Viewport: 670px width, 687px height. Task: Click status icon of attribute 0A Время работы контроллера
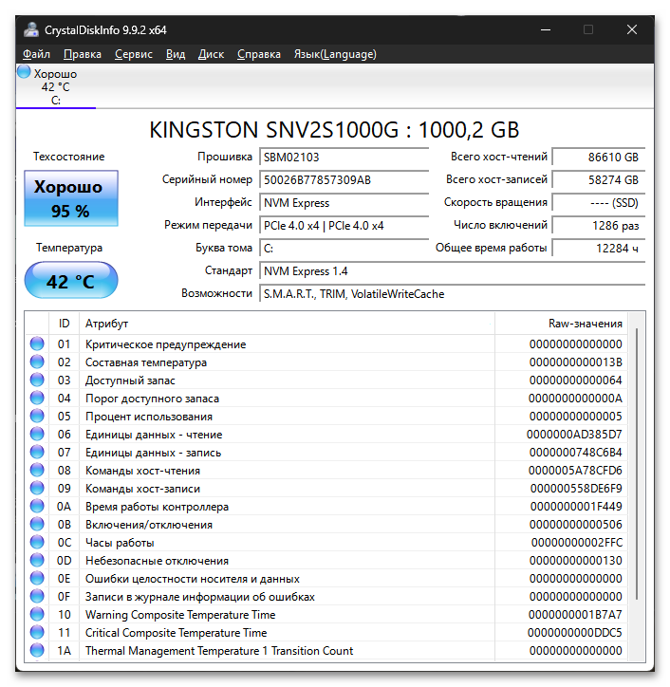[x=37, y=506]
